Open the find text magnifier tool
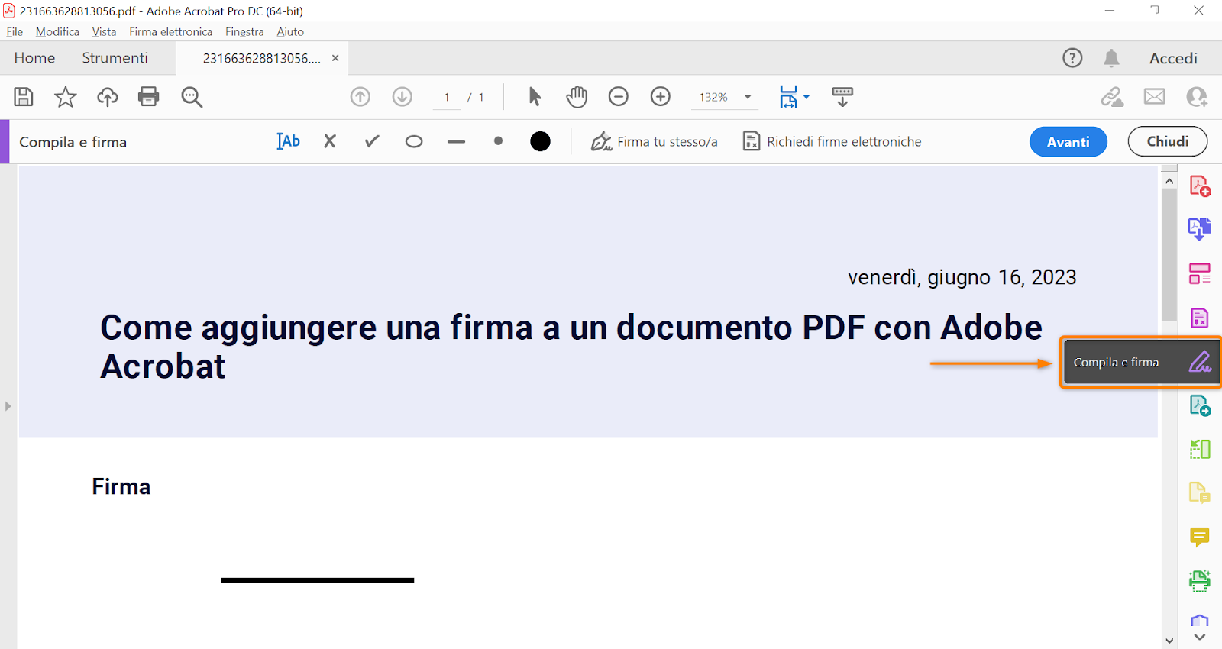Screen dimensions: 1222x649 point(192,97)
